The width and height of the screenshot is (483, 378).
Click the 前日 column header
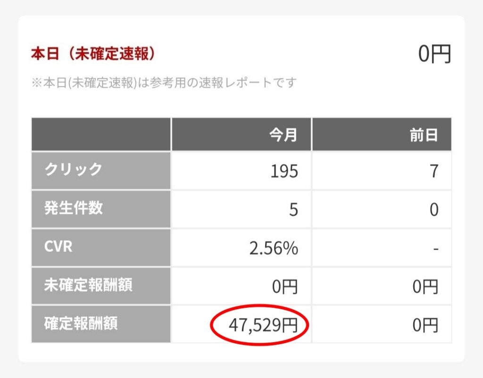(x=424, y=135)
